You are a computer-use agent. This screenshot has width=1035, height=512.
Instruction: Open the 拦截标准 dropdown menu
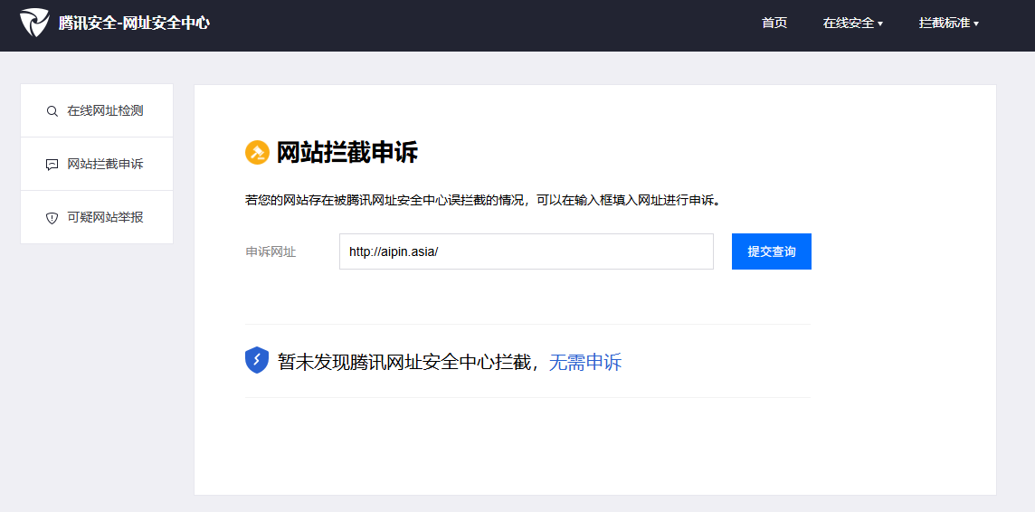click(x=948, y=24)
